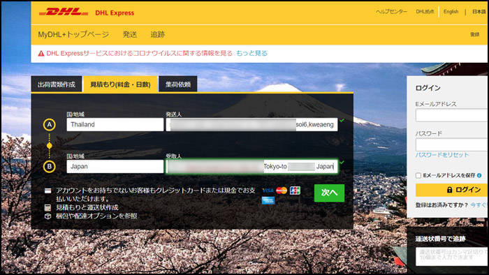Toggle the Eメールアドレスを保存 checkbox

[418, 176]
